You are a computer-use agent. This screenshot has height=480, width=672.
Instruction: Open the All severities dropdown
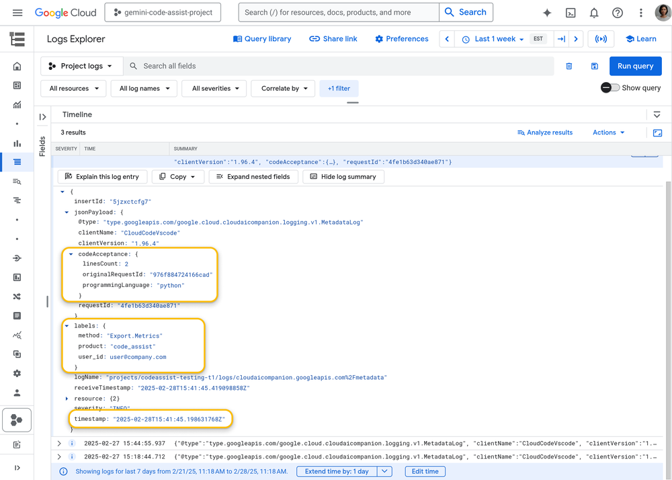[214, 88]
